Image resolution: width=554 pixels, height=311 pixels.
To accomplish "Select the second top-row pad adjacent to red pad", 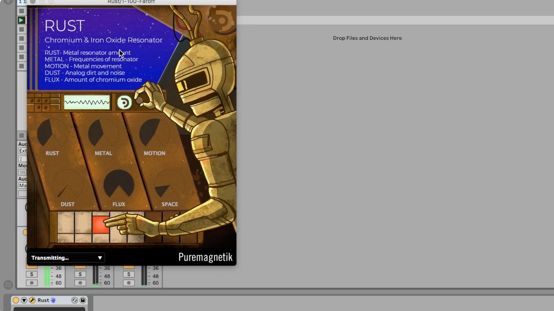I will click(83, 223).
